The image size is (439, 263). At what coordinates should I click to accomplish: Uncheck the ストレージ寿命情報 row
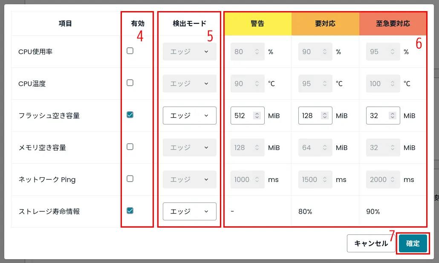coord(130,211)
